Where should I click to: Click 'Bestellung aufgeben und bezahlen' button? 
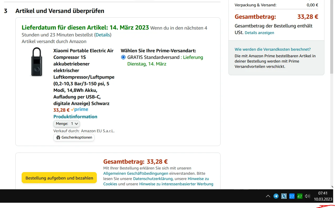pyautogui.click(x=59, y=178)
